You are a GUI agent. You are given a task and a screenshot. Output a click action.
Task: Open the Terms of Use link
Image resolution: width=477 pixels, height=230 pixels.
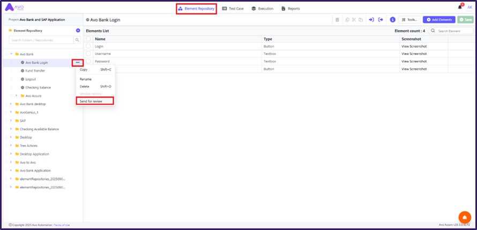[62, 225]
